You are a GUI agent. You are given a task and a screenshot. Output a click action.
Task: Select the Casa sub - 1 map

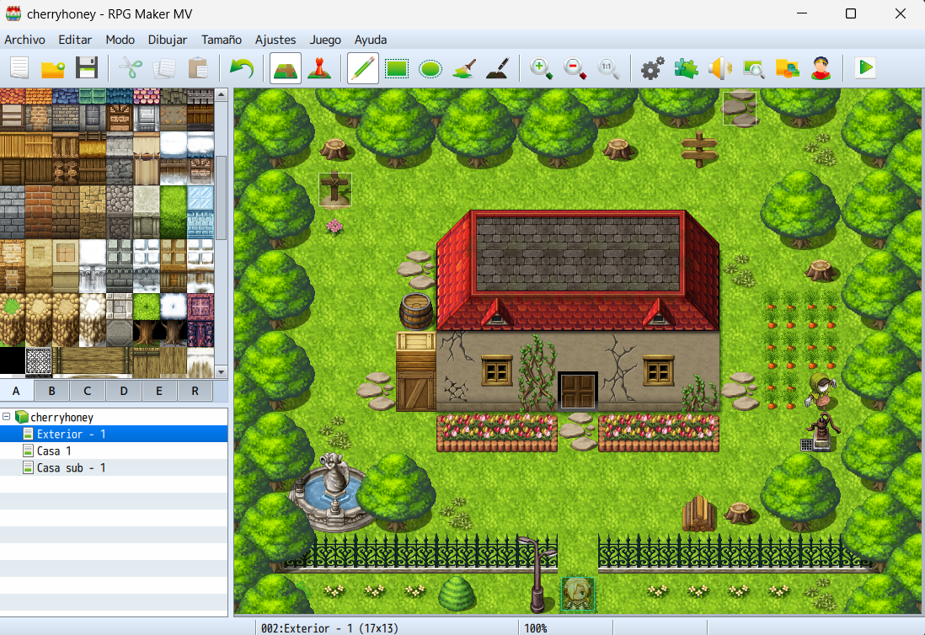point(114,467)
